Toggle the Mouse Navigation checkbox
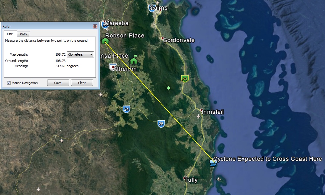This screenshot has width=325, height=195. (8, 83)
